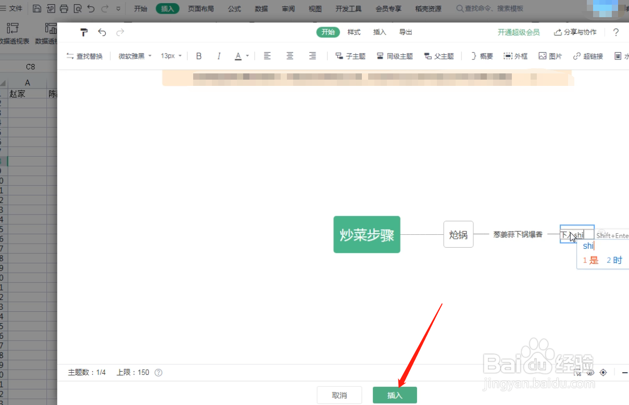Add an 外框 boundary around topic
The height and width of the screenshot is (405, 629).
[x=515, y=56]
